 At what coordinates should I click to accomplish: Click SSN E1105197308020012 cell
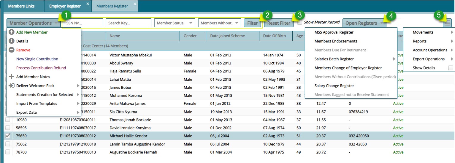point(77,136)
